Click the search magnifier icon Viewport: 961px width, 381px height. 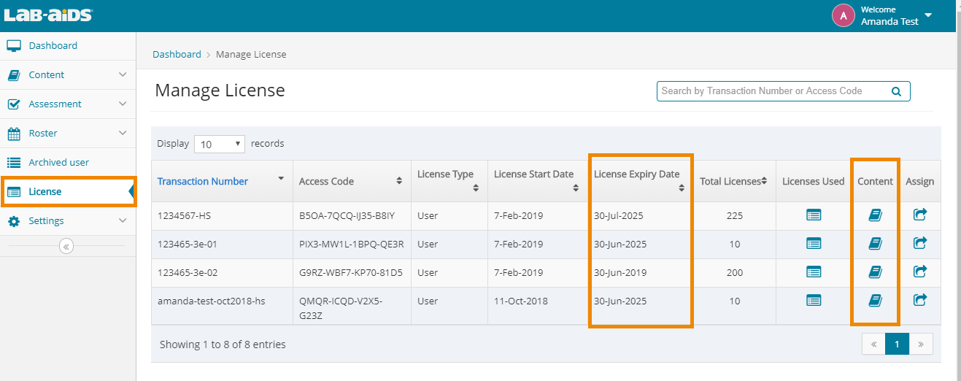click(x=896, y=92)
